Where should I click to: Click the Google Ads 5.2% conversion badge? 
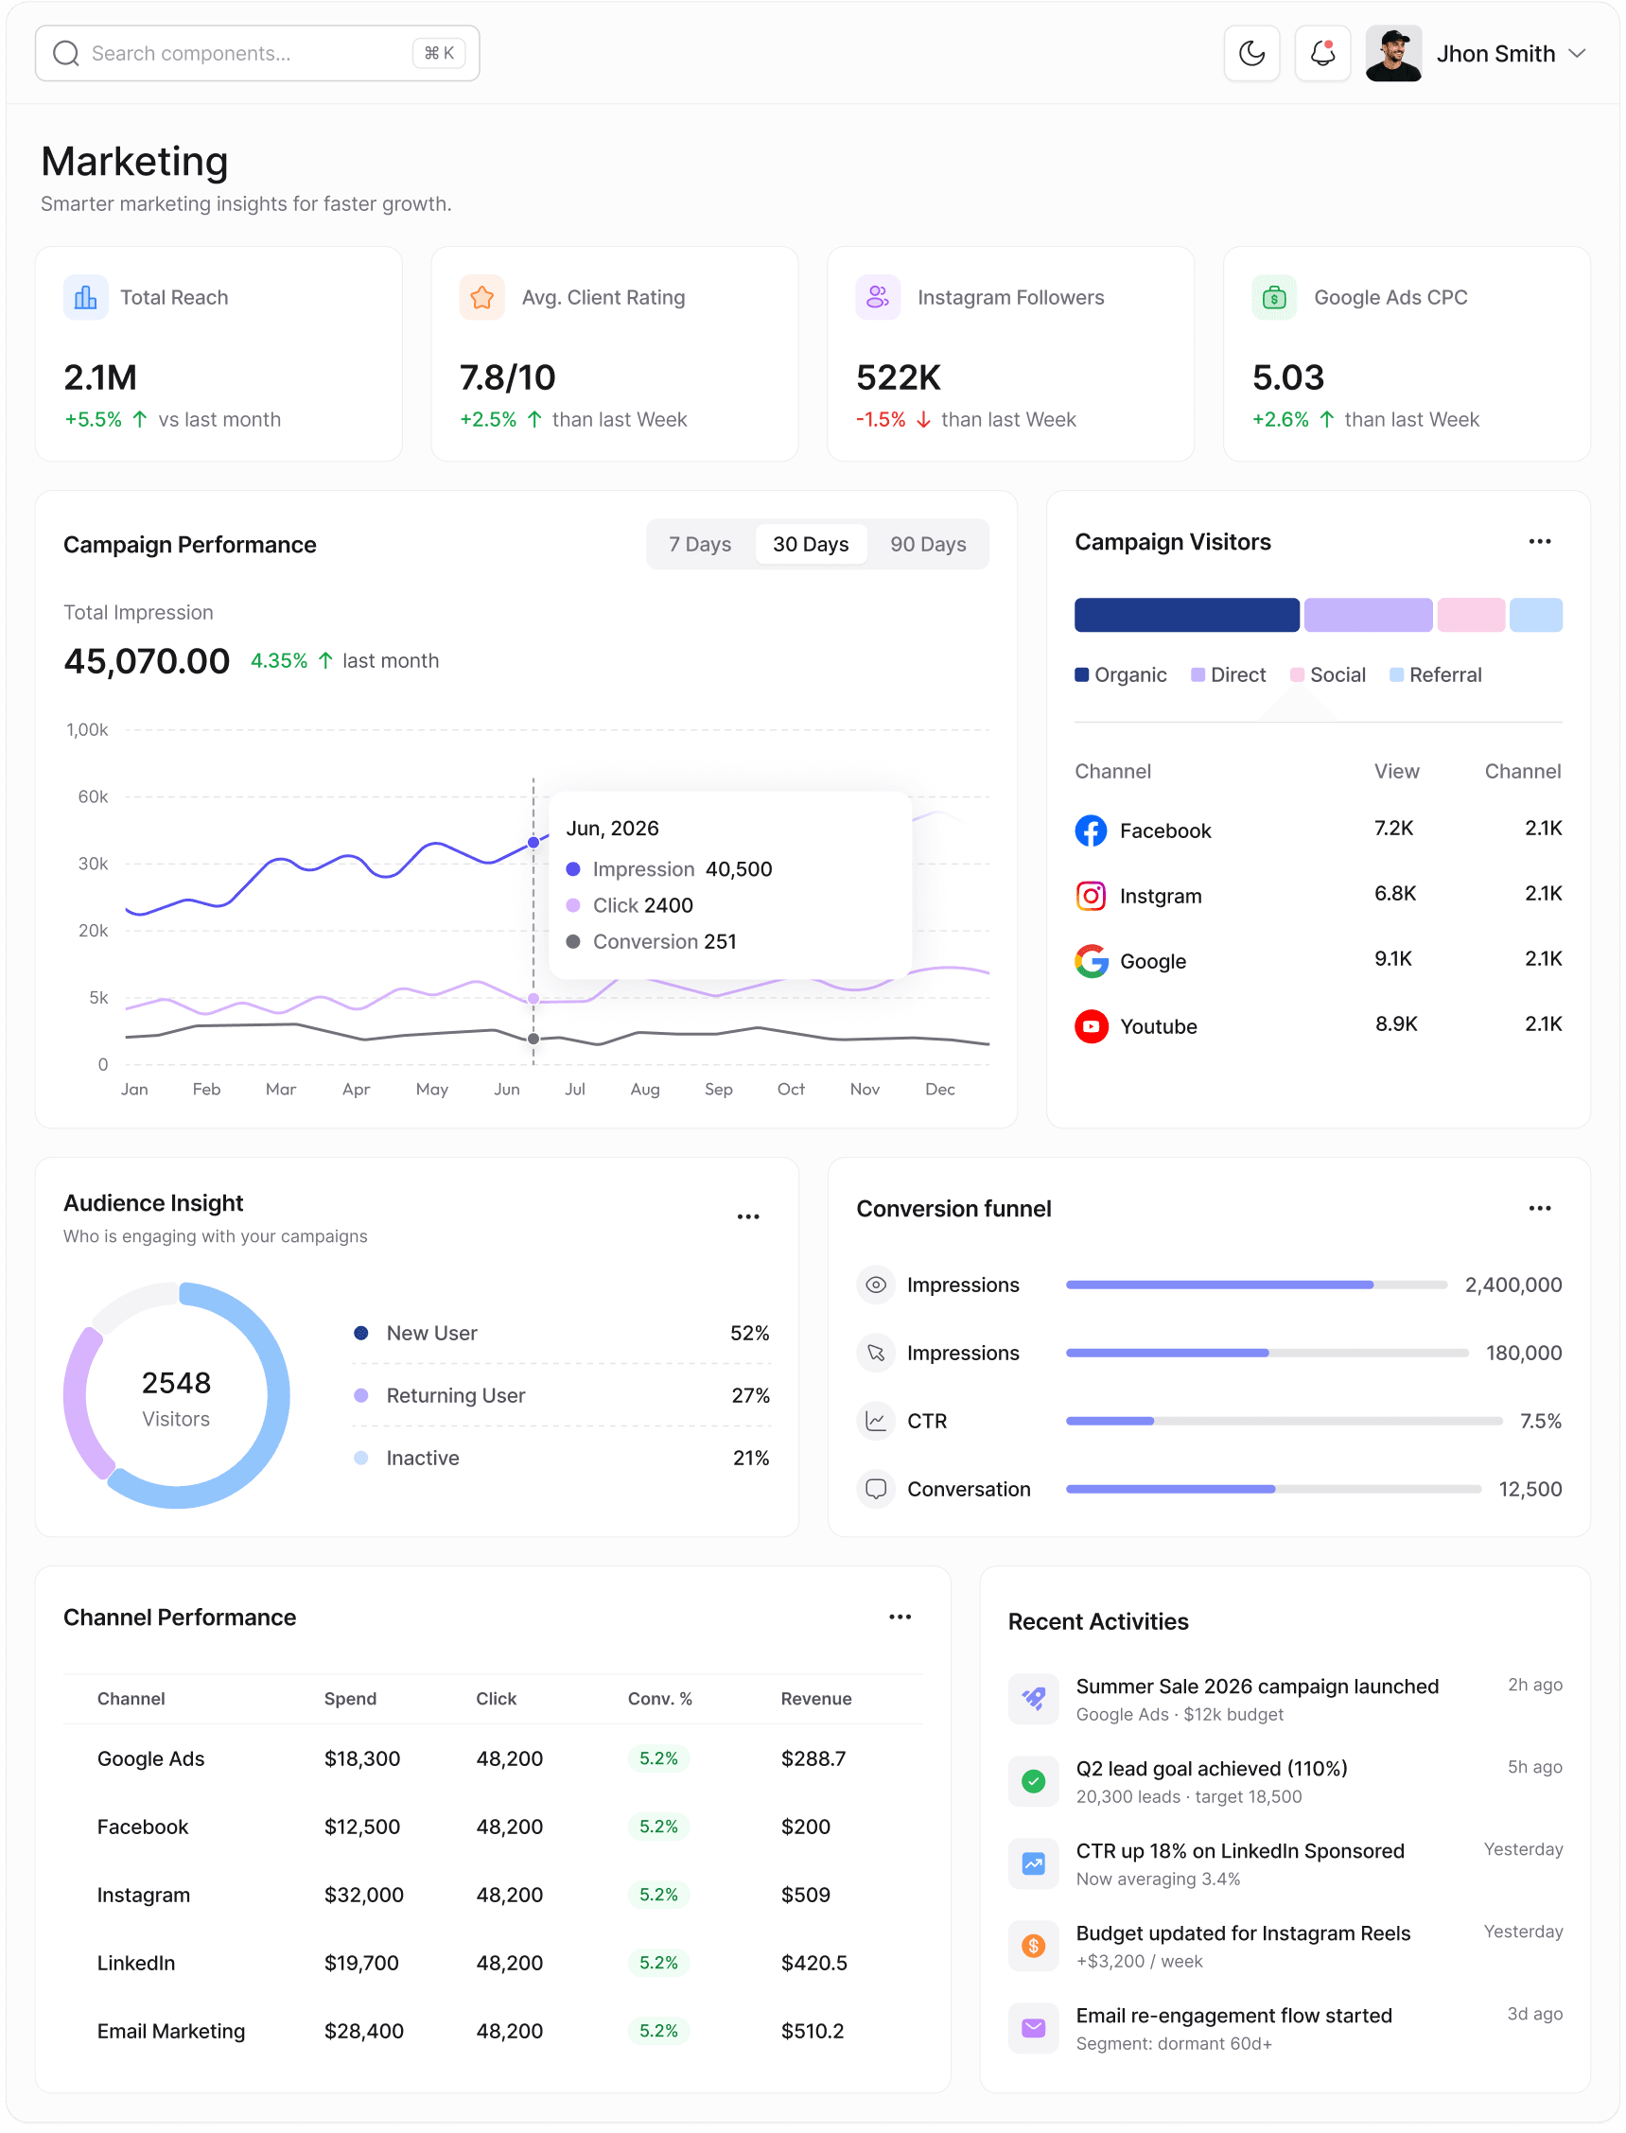(658, 1758)
